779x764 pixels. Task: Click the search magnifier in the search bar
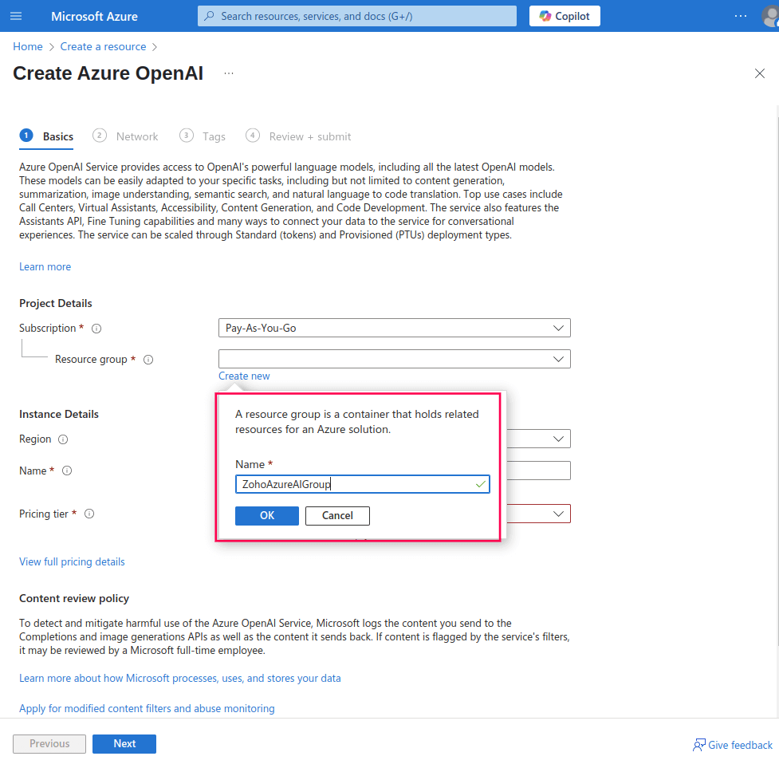pyautogui.click(x=208, y=16)
